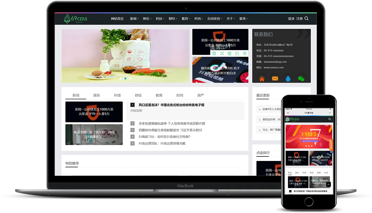Open 马云、郭广昌 item in 最近更新
Image resolution: width=372 pixels, height=213 pixels.
click(x=272, y=130)
